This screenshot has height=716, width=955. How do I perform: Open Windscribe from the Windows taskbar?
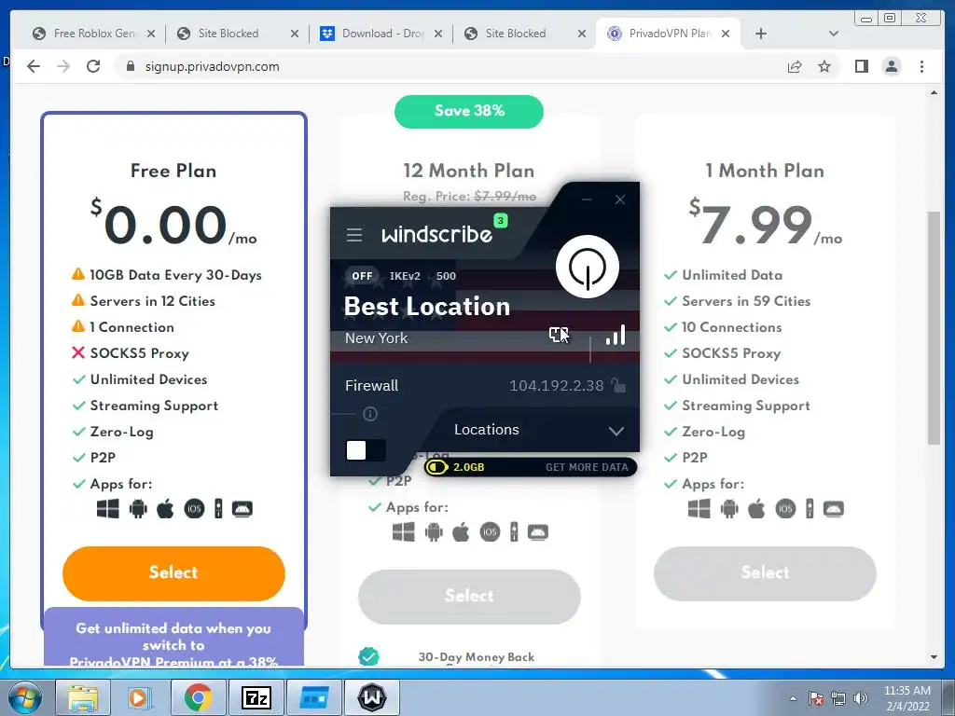click(x=372, y=697)
